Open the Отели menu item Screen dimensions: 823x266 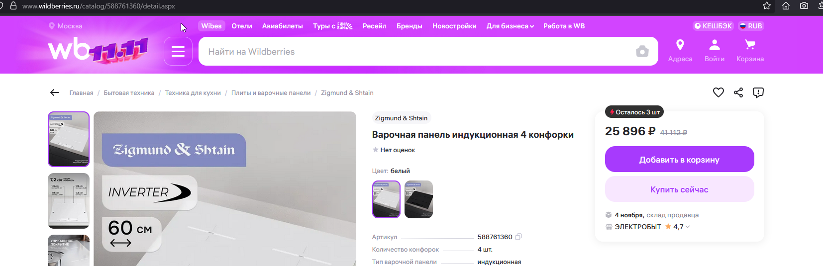click(242, 26)
